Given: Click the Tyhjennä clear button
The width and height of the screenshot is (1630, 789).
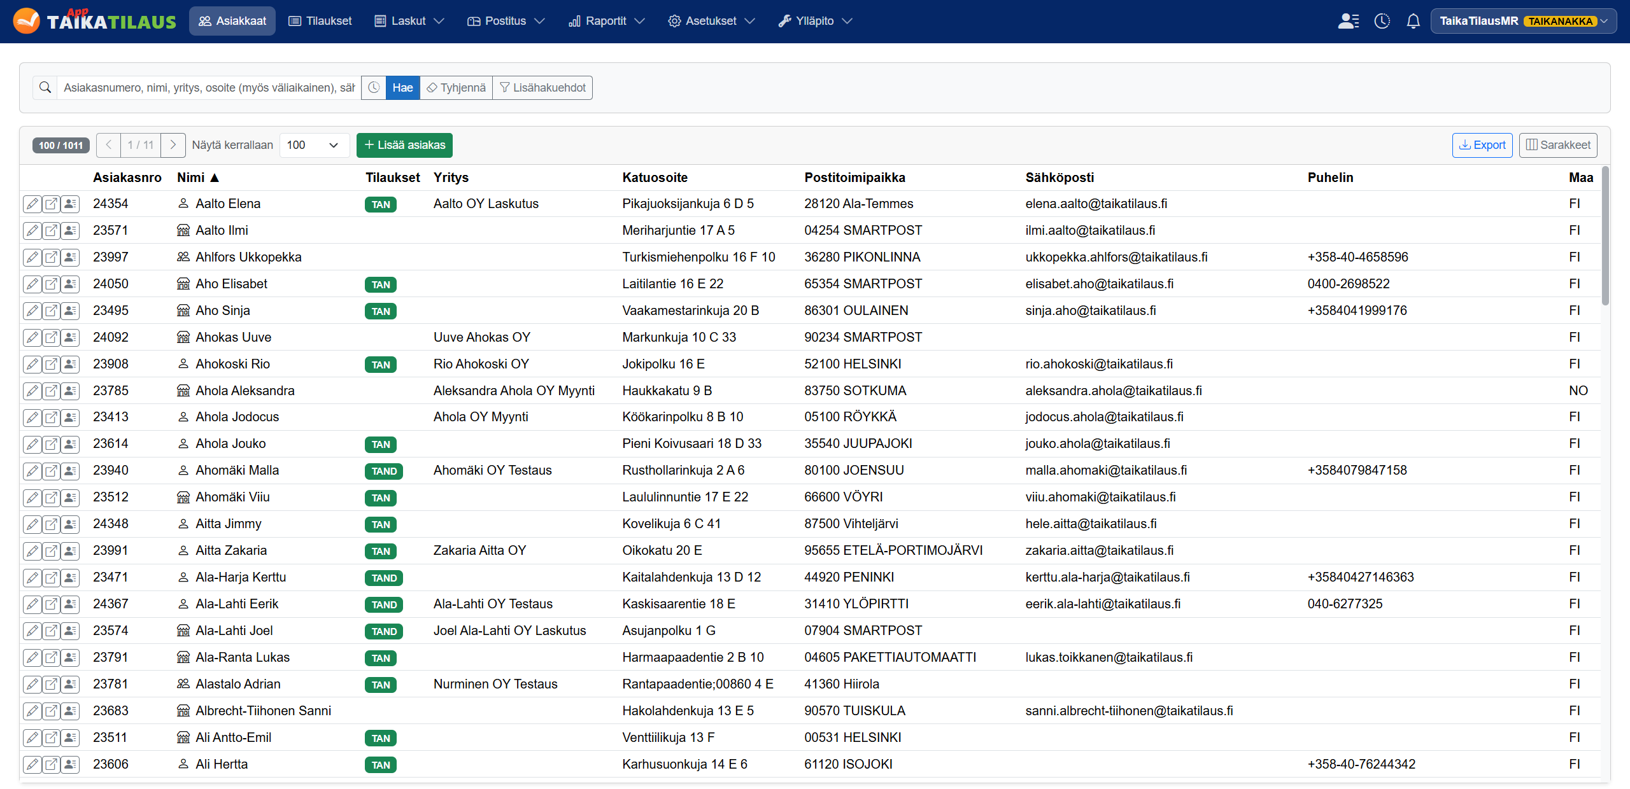Looking at the screenshot, I should [x=456, y=88].
